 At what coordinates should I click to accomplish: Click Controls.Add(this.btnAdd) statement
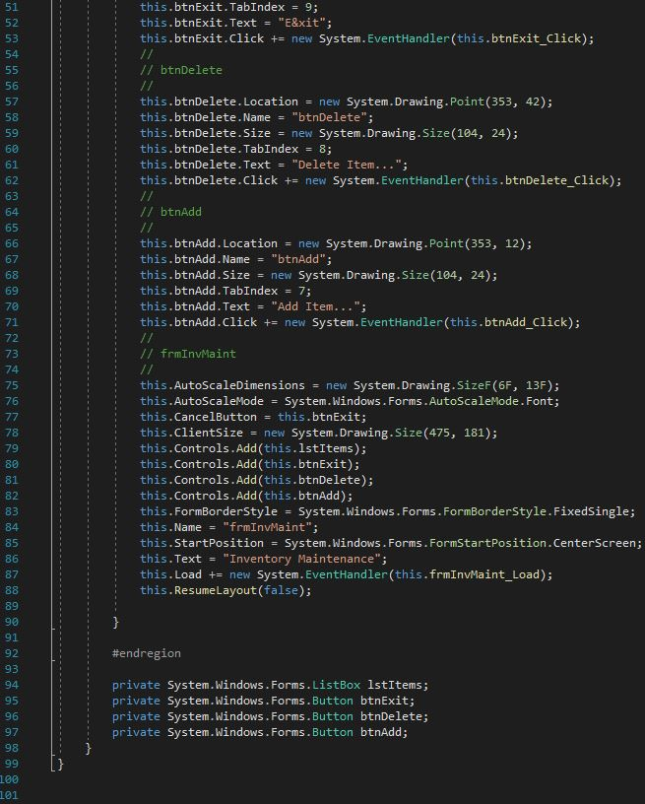(246, 496)
